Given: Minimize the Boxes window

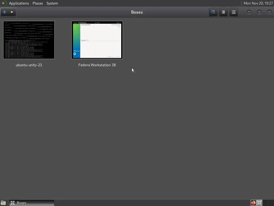Looking at the screenshot, I should tap(249, 12).
